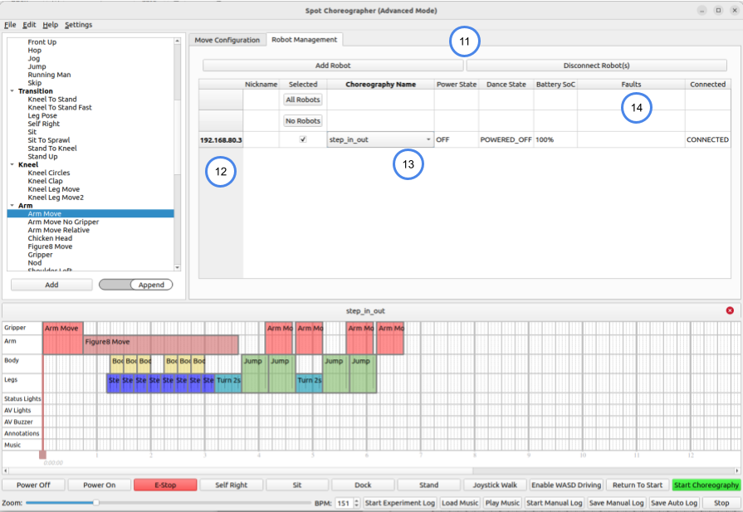Click the Add Robot button
Image resolution: width=743 pixels, height=512 pixels.
pyautogui.click(x=333, y=65)
